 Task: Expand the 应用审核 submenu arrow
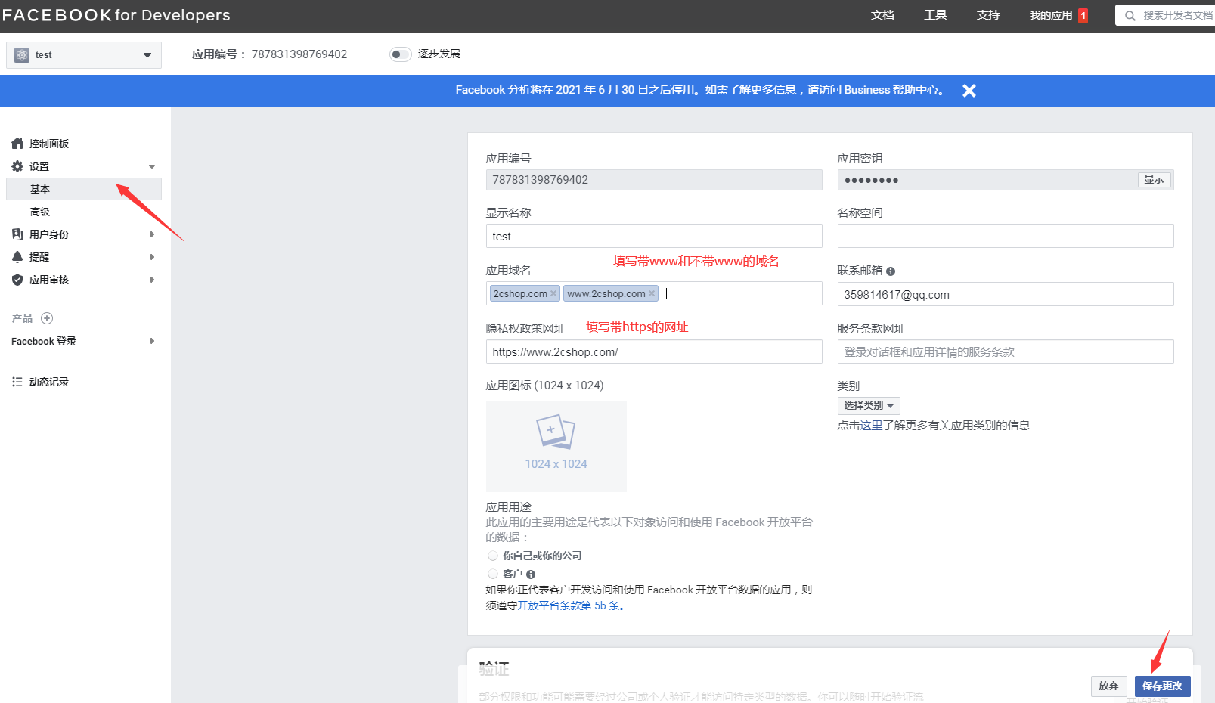152,280
